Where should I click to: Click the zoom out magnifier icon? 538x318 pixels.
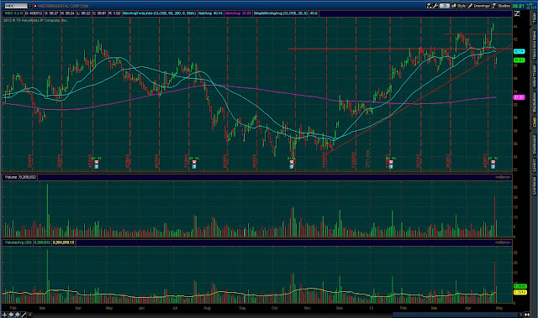tap(17, 315)
